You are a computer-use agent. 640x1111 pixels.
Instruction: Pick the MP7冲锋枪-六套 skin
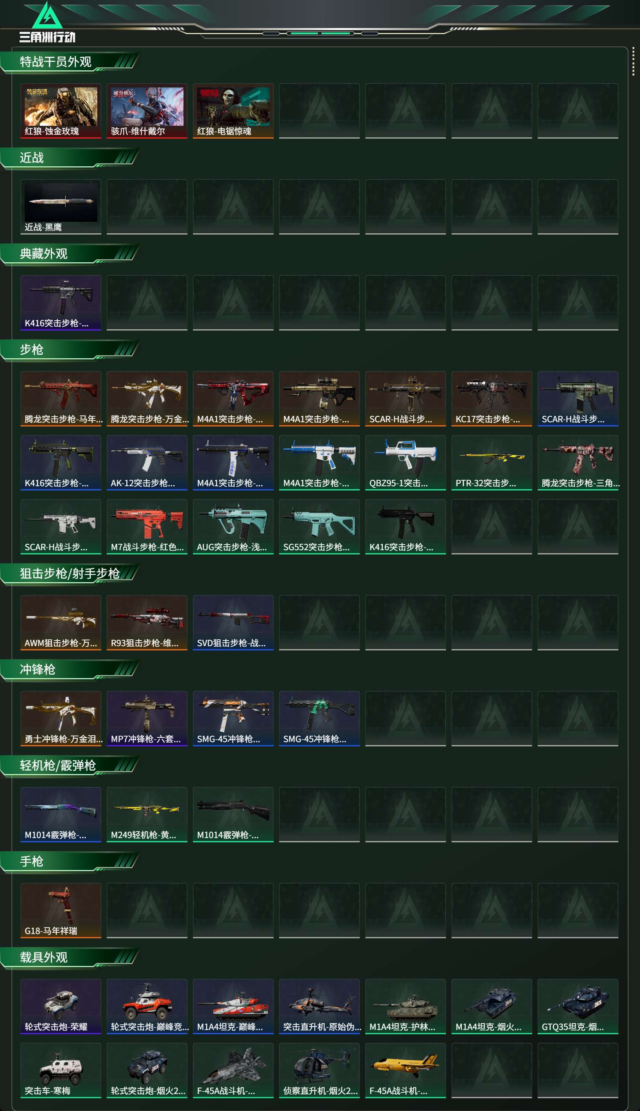[147, 719]
